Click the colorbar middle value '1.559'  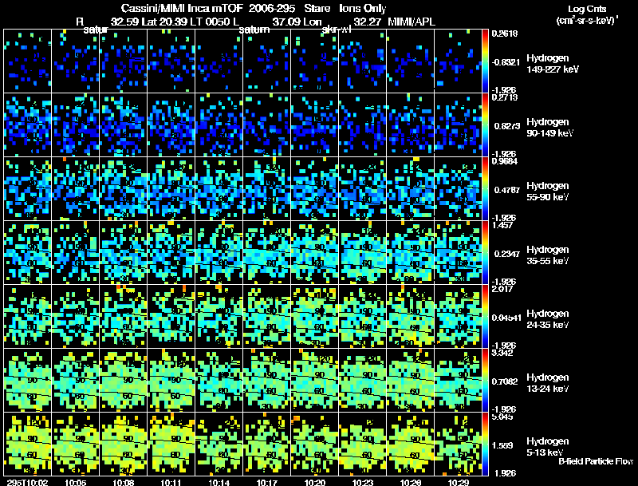coord(503,446)
